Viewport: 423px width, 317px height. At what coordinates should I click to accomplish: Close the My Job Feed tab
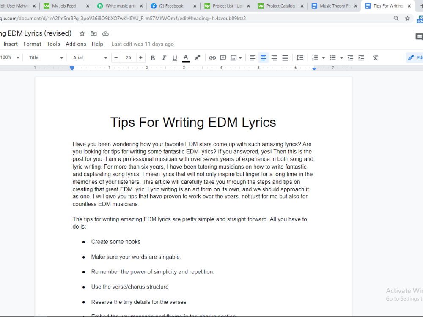[x=88, y=6]
